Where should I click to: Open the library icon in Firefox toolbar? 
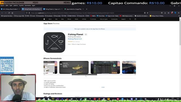(169, 13)
